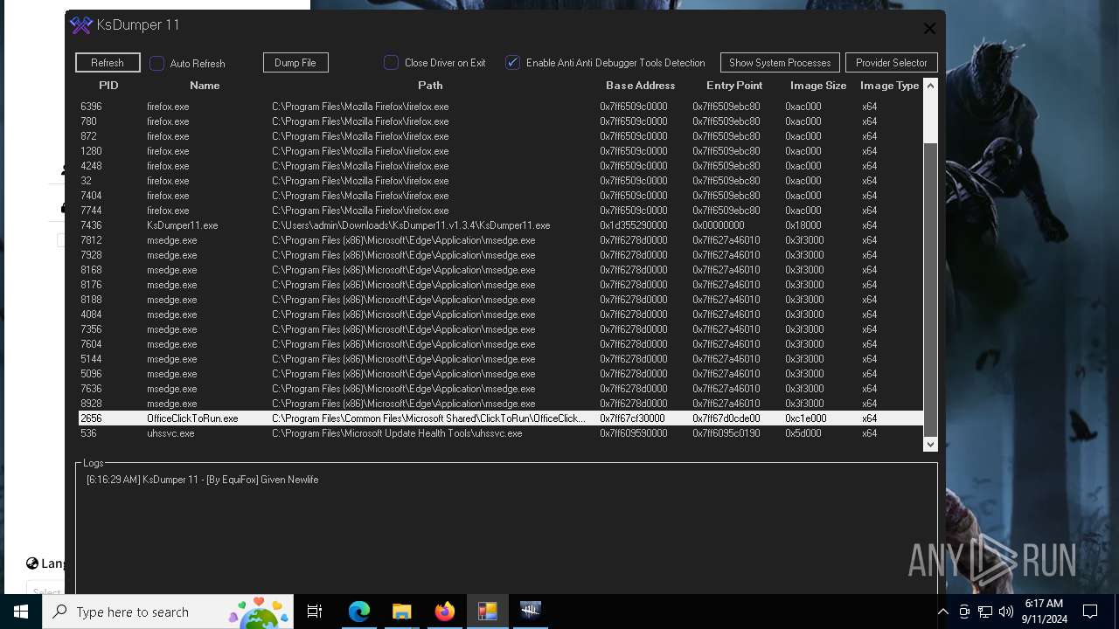The height and width of the screenshot is (629, 1119).
Task: Select firefox.exe row with PID 872
Action: coord(501,136)
